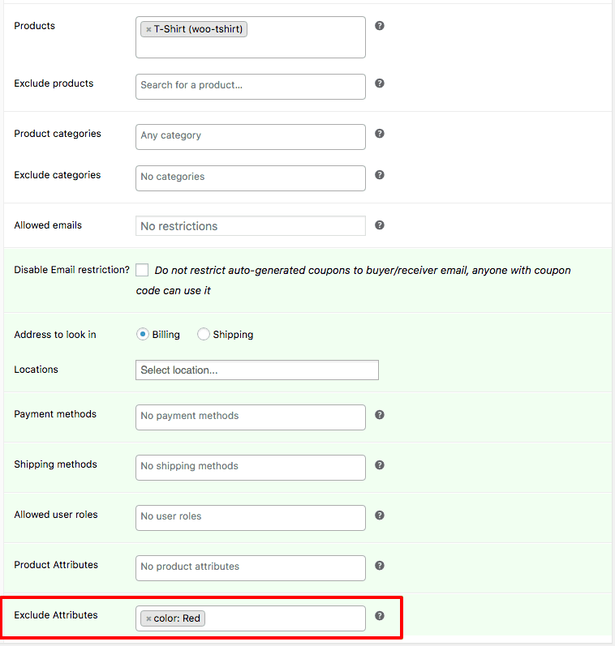Click the Exclude products search field
Screen dimensions: 615x646
(x=250, y=86)
